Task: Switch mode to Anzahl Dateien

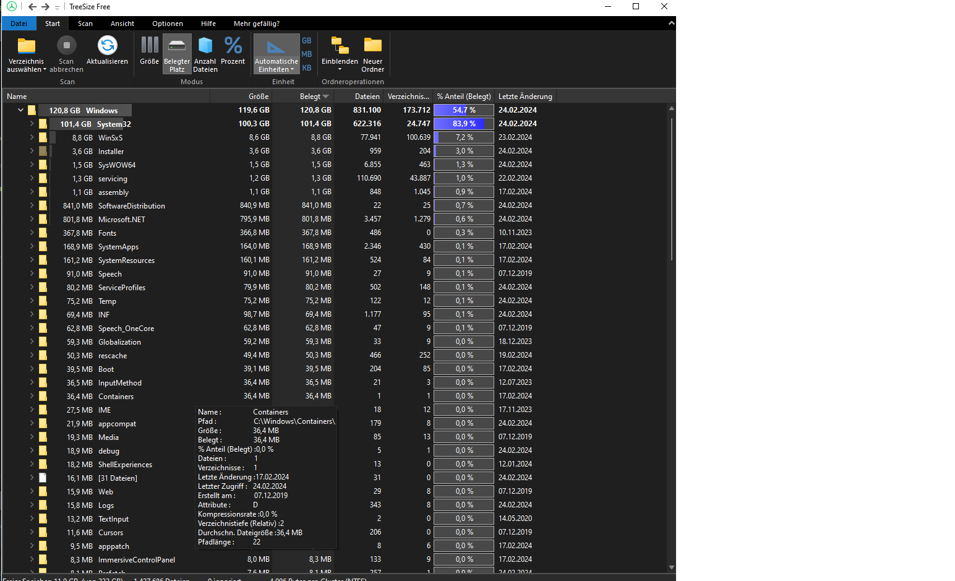Action: pyautogui.click(x=205, y=54)
